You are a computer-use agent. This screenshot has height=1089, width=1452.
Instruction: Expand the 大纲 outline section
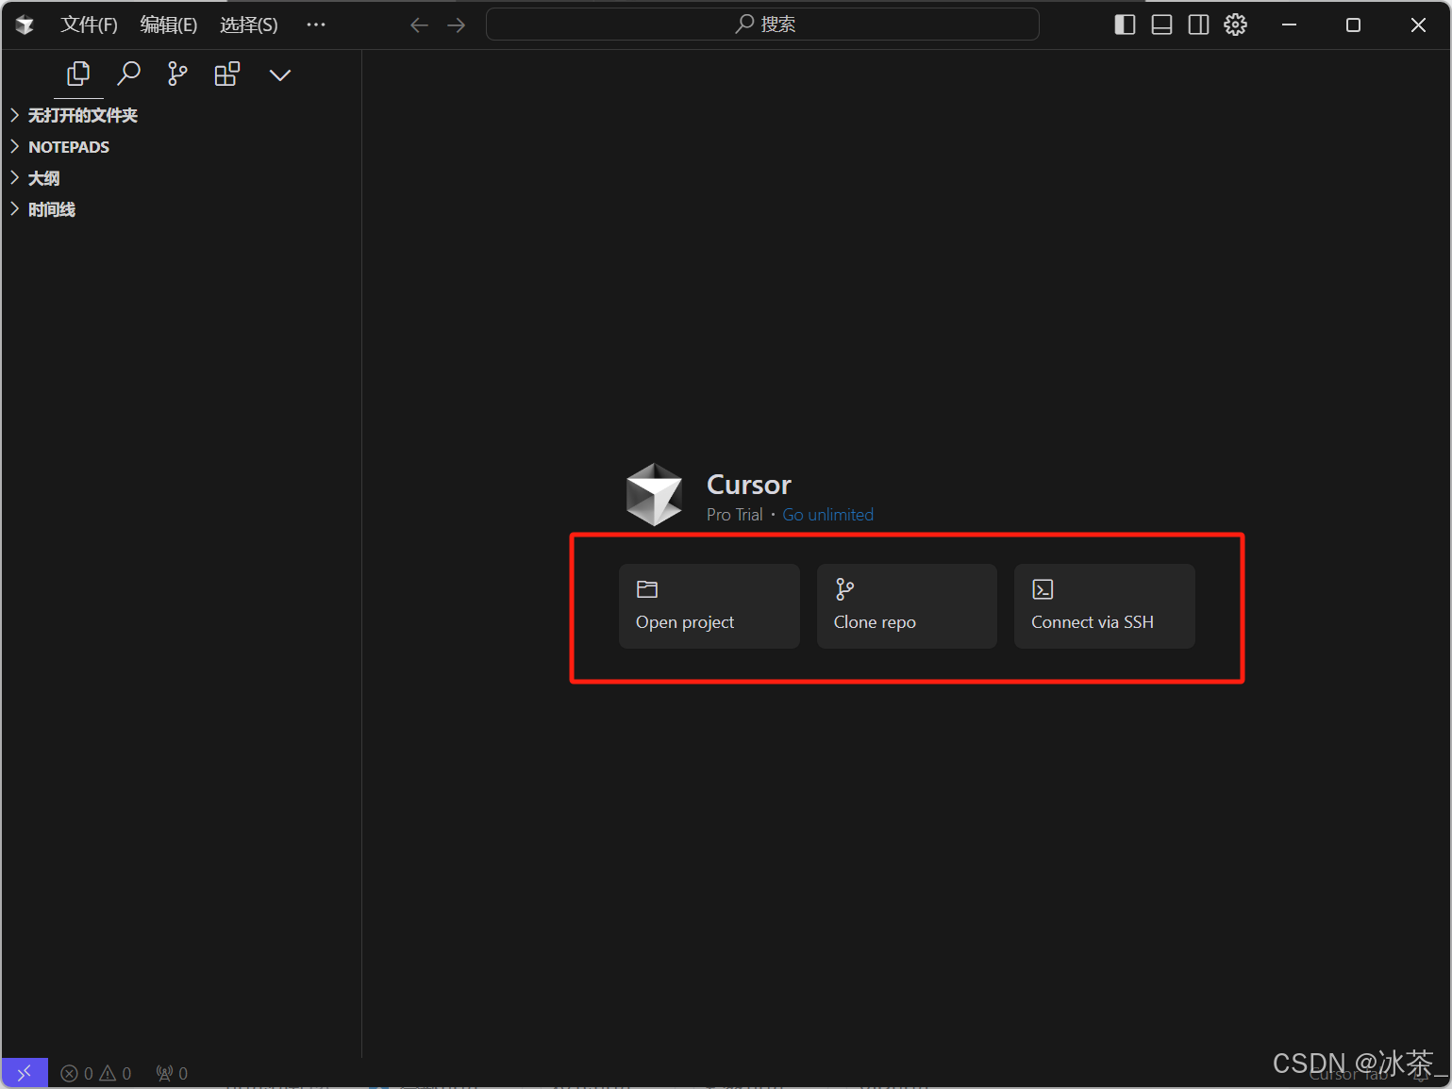tap(181, 178)
